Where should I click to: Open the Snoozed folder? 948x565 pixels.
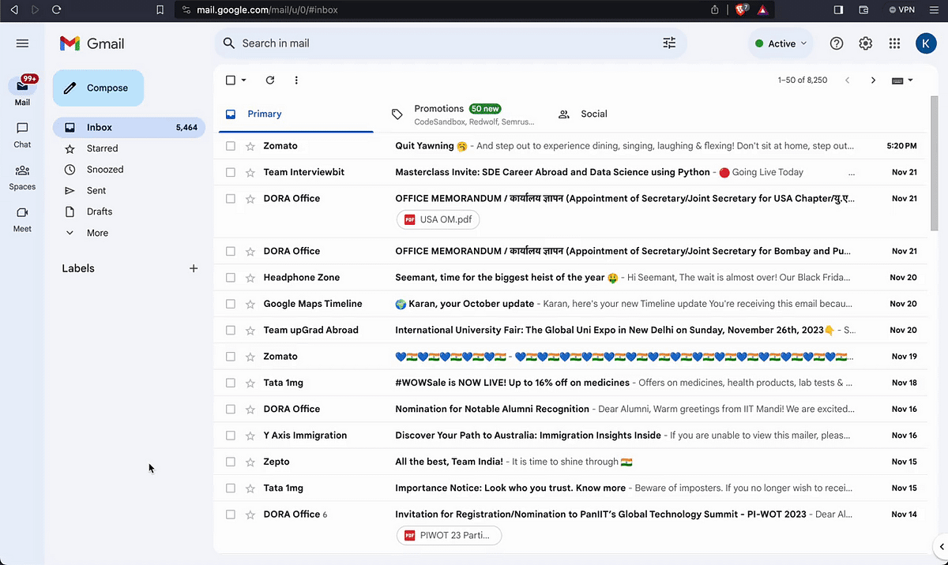coord(105,170)
